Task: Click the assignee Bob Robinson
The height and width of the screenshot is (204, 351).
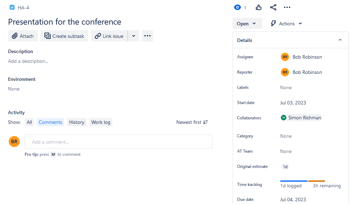Action: (307, 57)
